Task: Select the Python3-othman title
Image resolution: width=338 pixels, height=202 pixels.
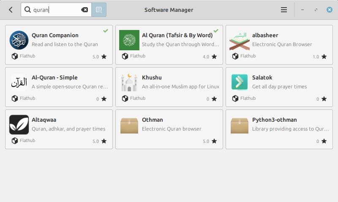Action: [x=274, y=120]
